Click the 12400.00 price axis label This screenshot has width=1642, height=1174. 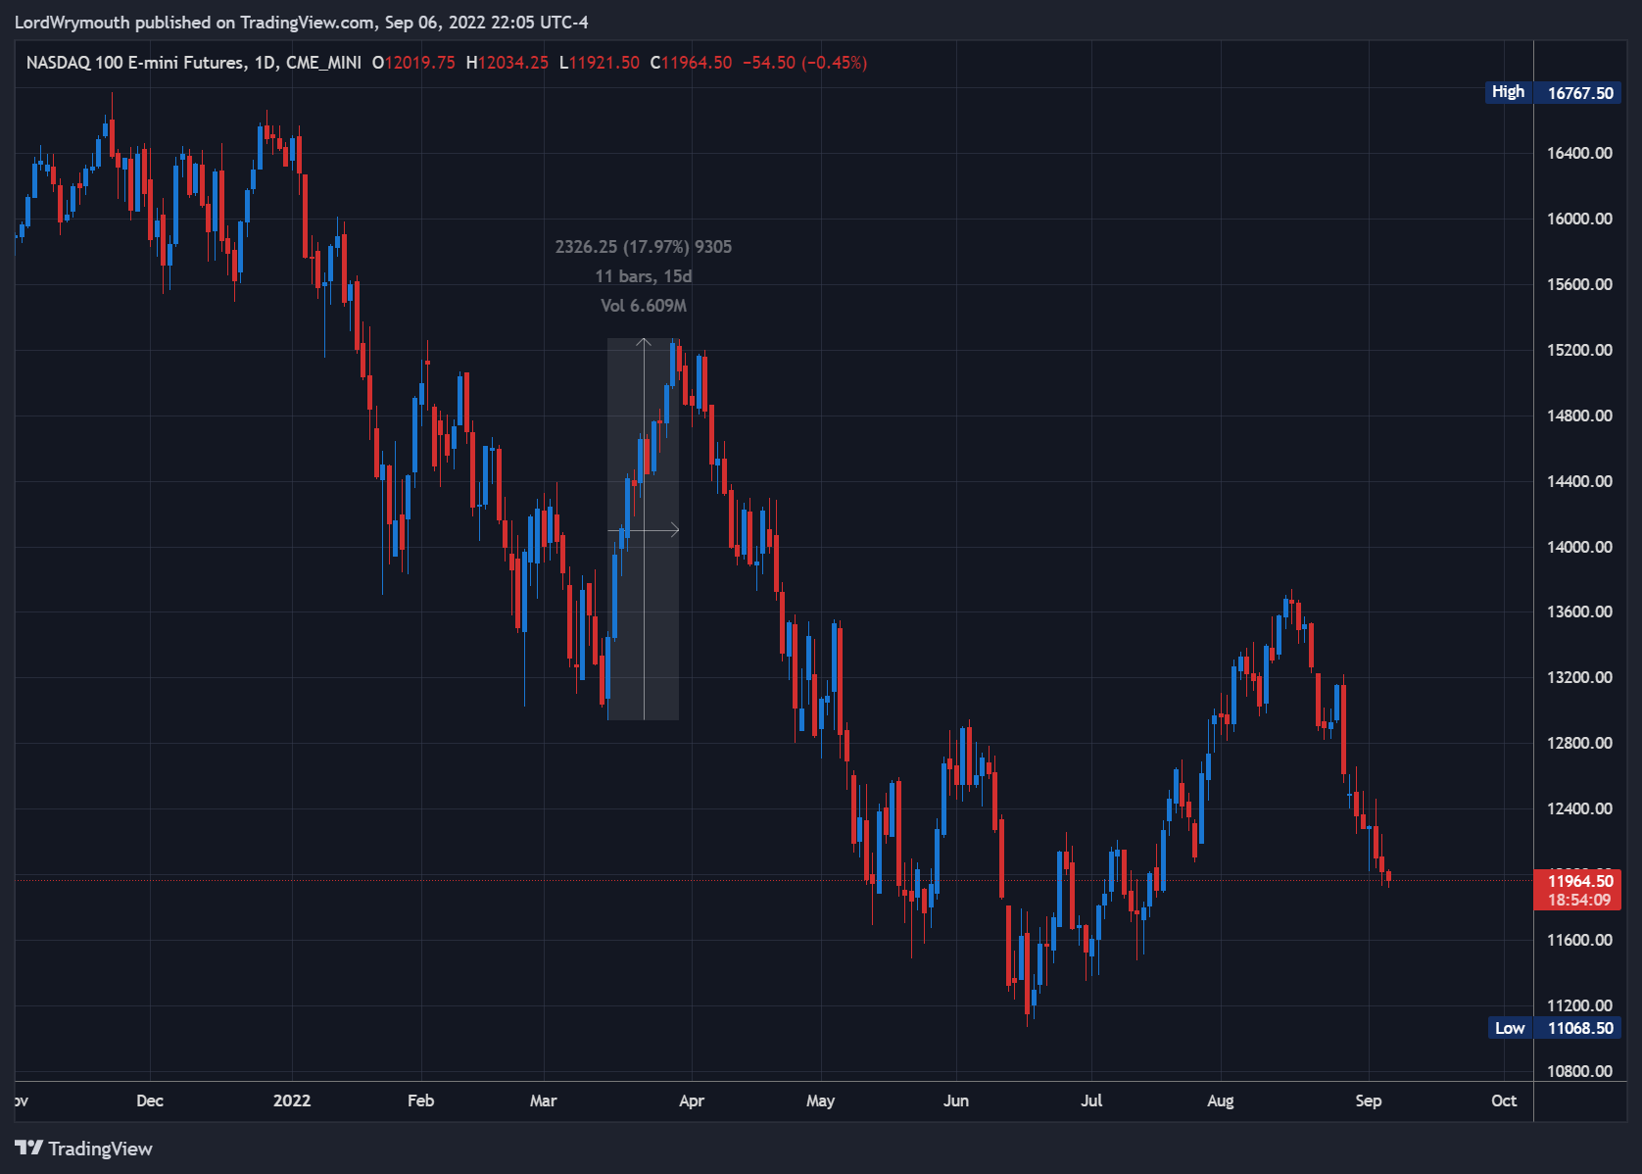(1579, 808)
